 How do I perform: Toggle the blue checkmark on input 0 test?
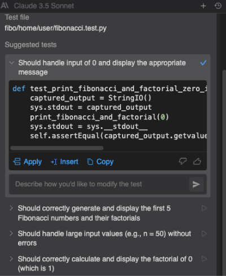coord(203,63)
